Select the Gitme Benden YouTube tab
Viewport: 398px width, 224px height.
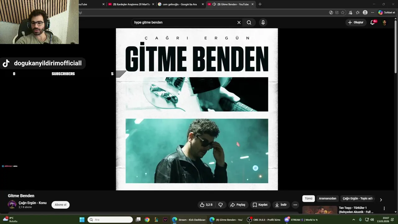click(x=230, y=4)
